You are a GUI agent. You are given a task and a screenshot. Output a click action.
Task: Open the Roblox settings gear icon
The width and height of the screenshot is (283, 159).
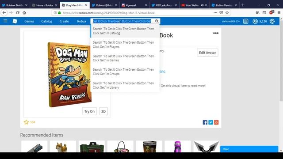tap(272, 21)
